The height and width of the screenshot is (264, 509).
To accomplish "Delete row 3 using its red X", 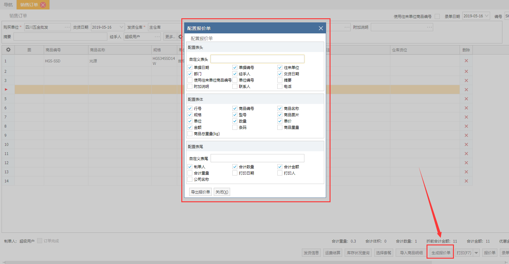I will click(466, 81).
